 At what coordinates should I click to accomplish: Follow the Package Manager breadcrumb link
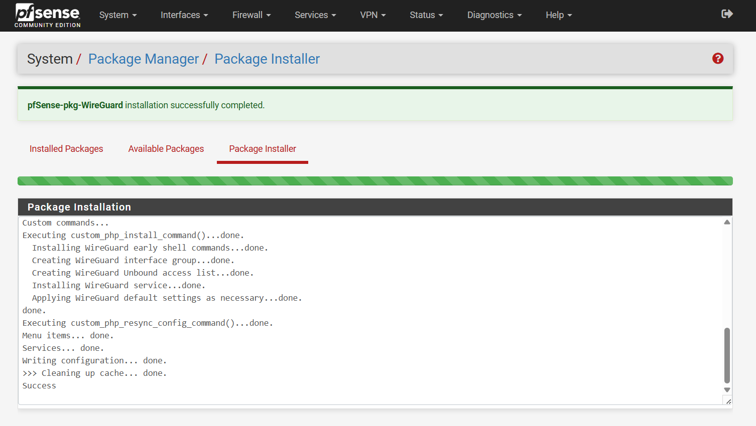coord(144,59)
